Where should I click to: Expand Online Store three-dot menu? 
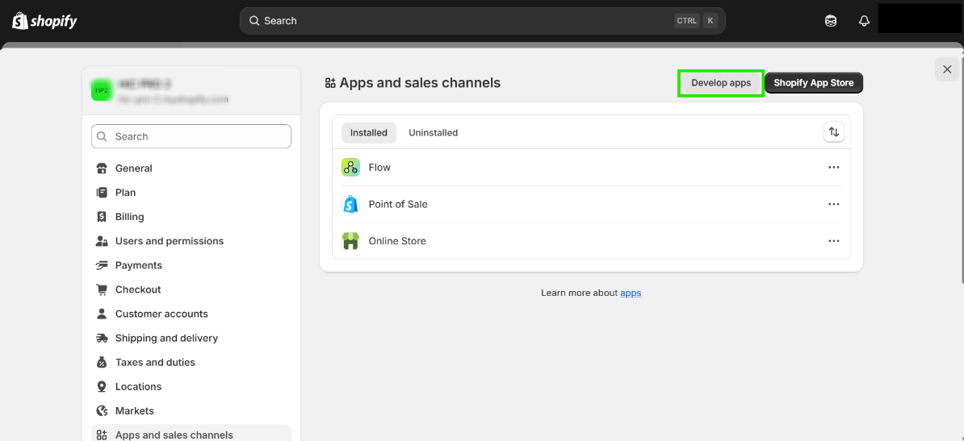coord(834,241)
